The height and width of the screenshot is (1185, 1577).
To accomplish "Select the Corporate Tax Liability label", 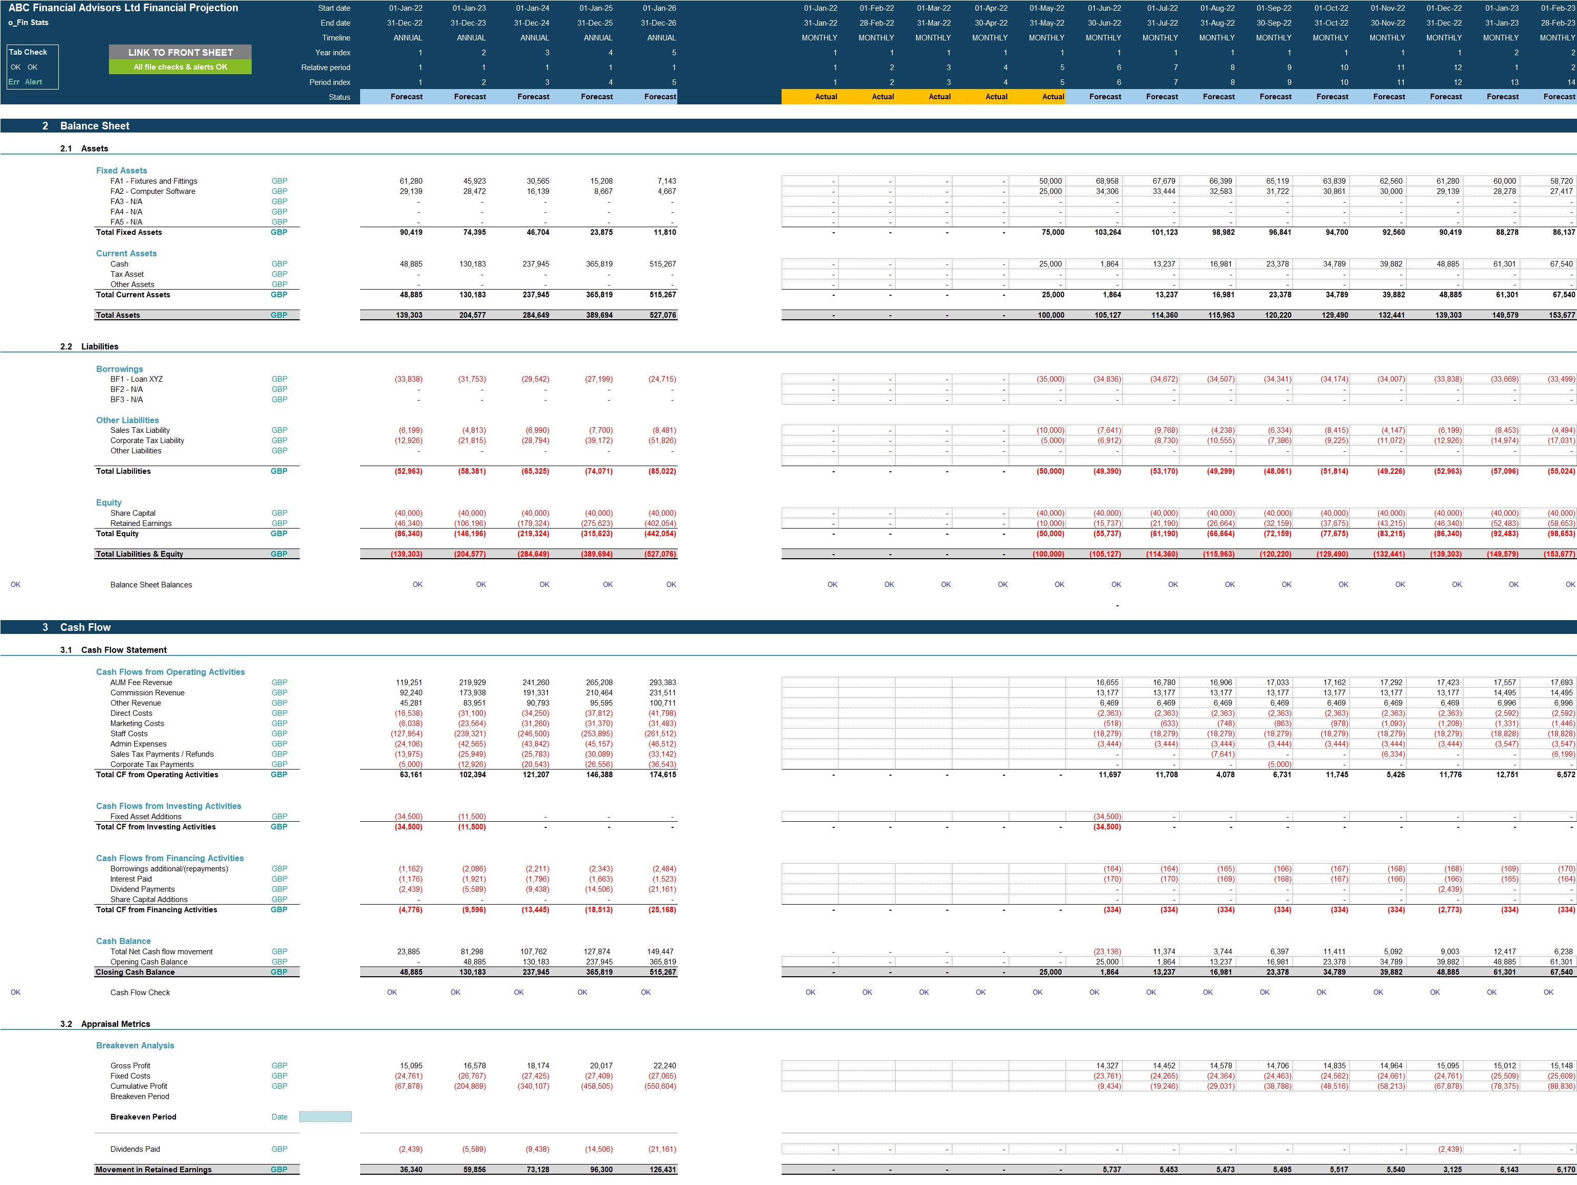I will point(147,441).
